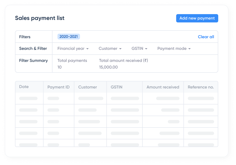Select the first row of the payment table

(x=117, y=98)
